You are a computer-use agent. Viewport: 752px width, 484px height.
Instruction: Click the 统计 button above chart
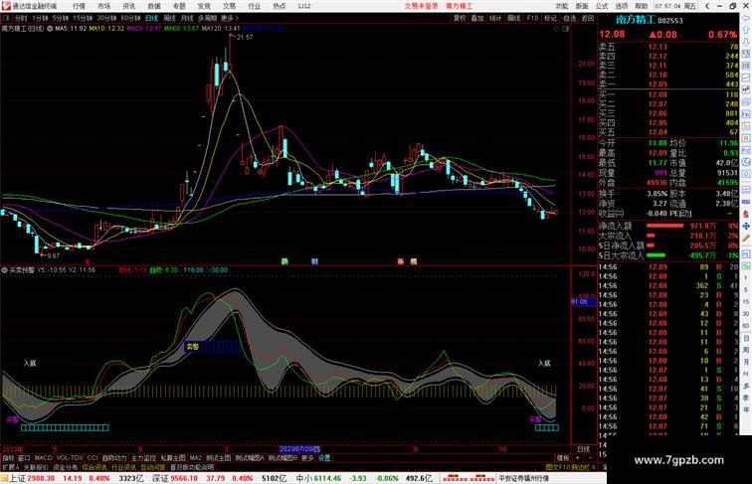pos(495,18)
